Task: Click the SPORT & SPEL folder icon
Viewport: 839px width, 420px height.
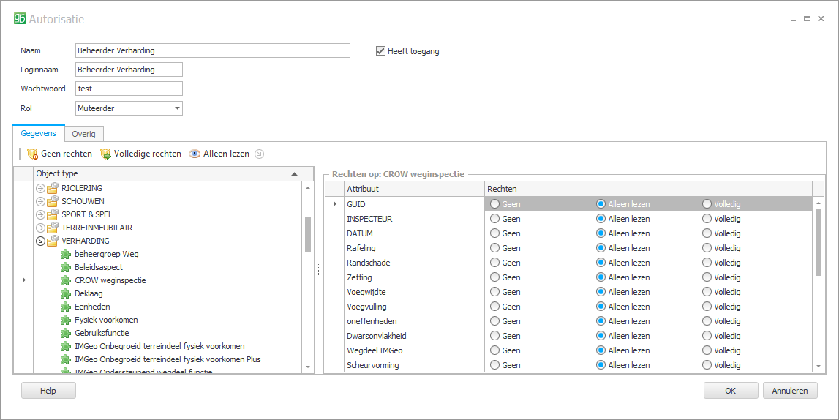Action: point(53,215)
